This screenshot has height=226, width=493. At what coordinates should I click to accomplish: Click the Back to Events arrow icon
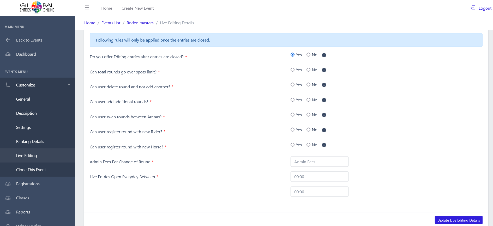tap(8, 40)
